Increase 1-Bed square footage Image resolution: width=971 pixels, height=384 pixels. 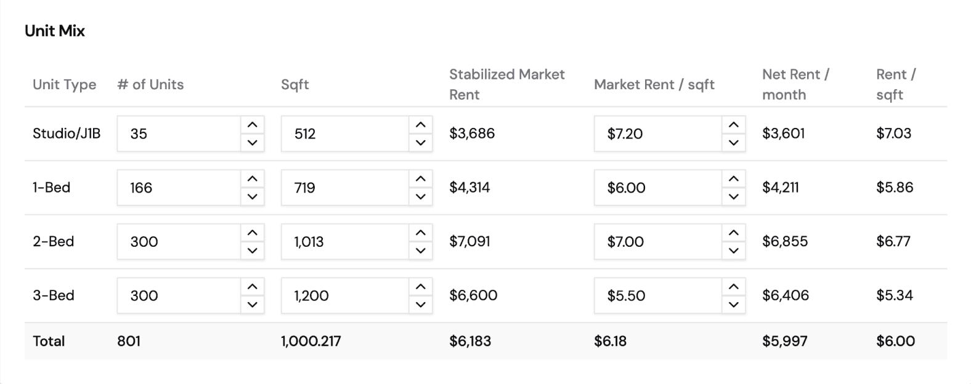(x=420, y=179)
